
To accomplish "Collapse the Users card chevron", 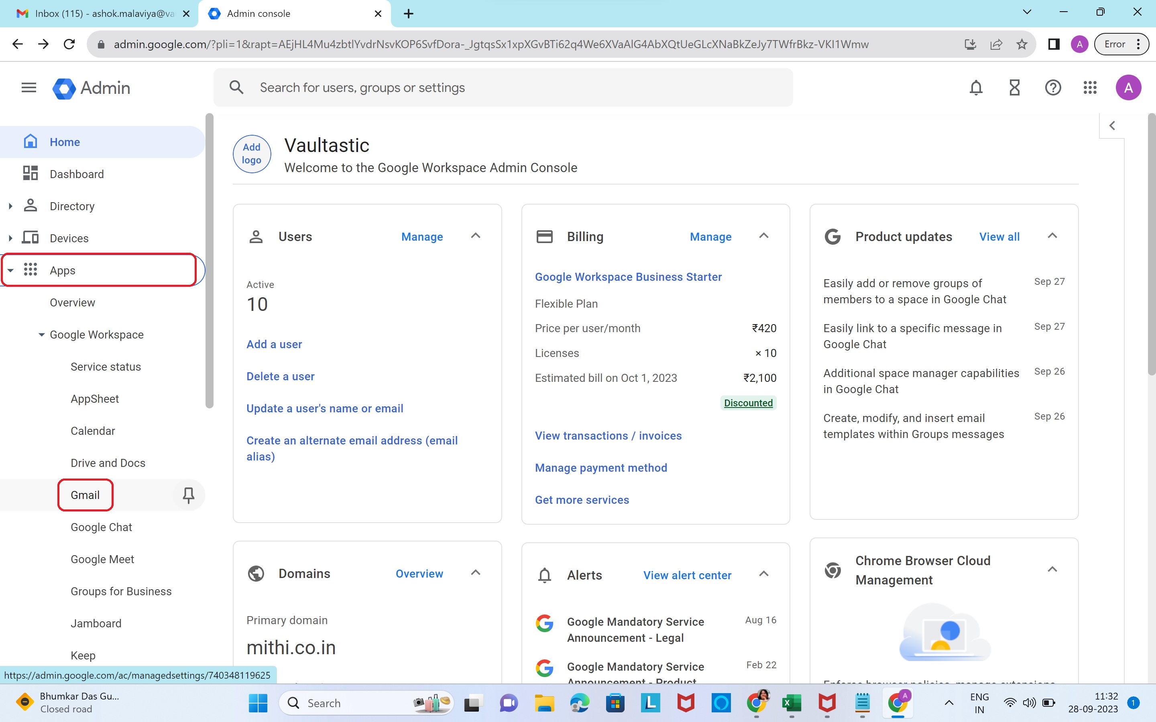I will coord(475,236).
